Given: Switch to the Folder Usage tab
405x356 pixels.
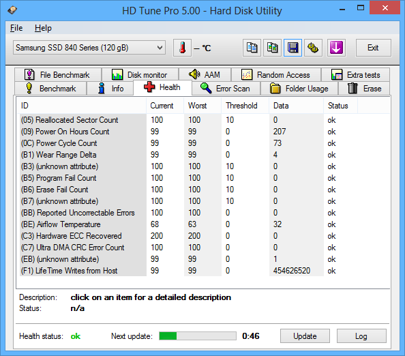Looking at the screenshot, I should pyautogui.click(x=299, y=89).
